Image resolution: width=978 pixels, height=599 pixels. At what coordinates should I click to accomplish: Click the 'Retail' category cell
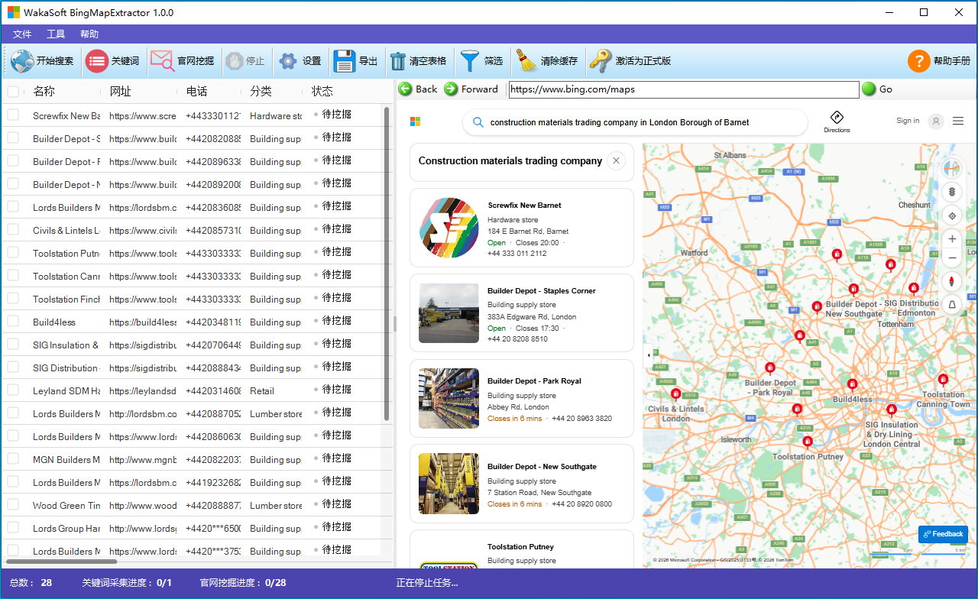[x=262, y=390]
